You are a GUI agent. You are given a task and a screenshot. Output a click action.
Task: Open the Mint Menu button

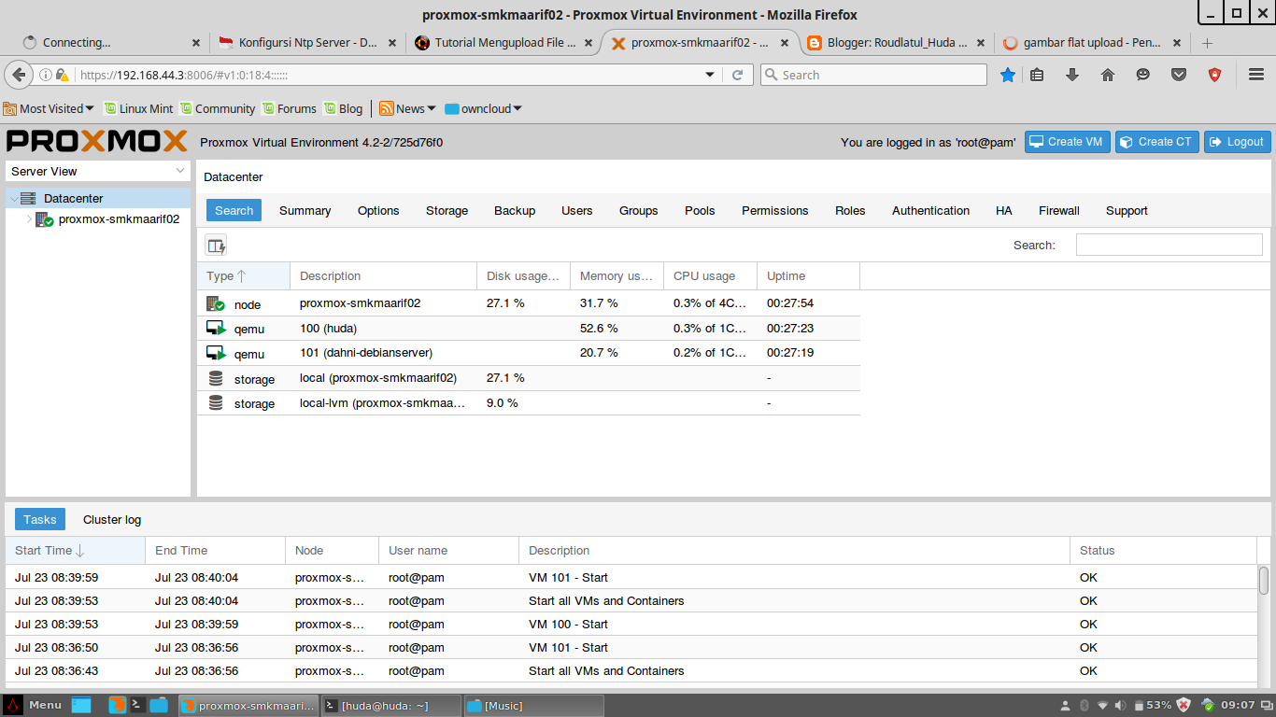pyautogui.click(x=33, y=705)
